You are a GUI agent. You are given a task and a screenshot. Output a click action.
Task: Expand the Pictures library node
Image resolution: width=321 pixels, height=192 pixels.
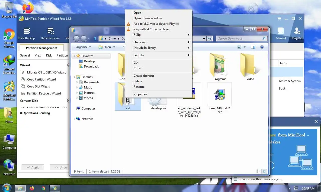pyautogui.click(x=77, y=93)
